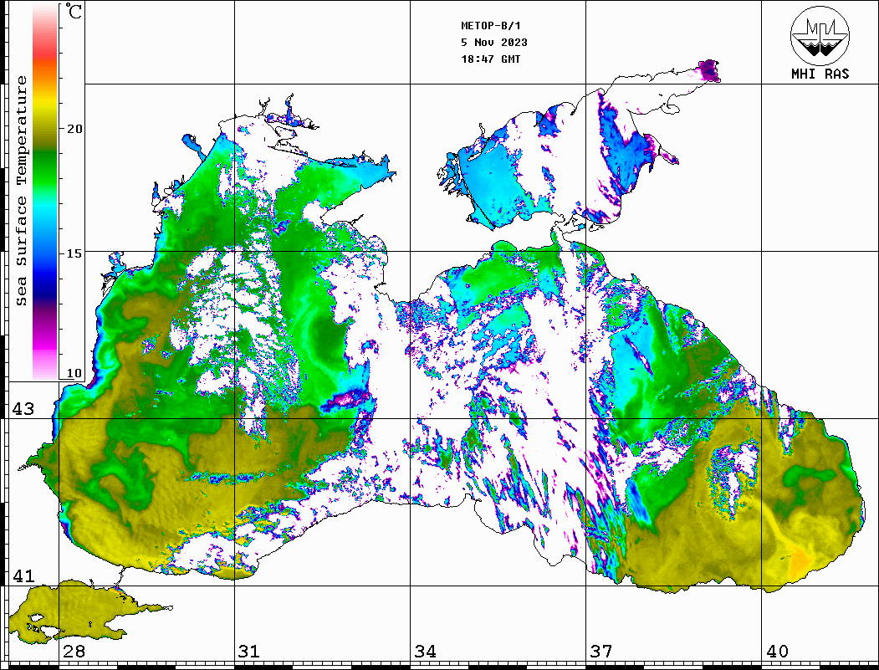879x670 pixels.
Task: Click the latitude label '43'
Action: (23, 409)
